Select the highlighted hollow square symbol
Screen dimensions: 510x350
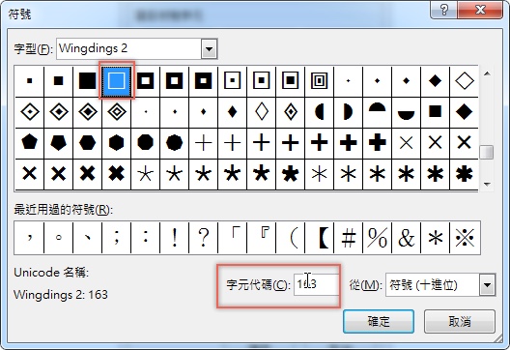(x=117, y=81)
